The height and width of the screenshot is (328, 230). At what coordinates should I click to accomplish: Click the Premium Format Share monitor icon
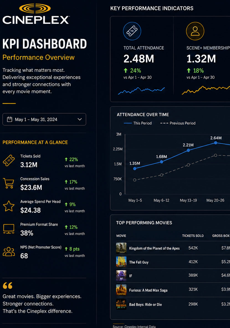coord(9,229)
